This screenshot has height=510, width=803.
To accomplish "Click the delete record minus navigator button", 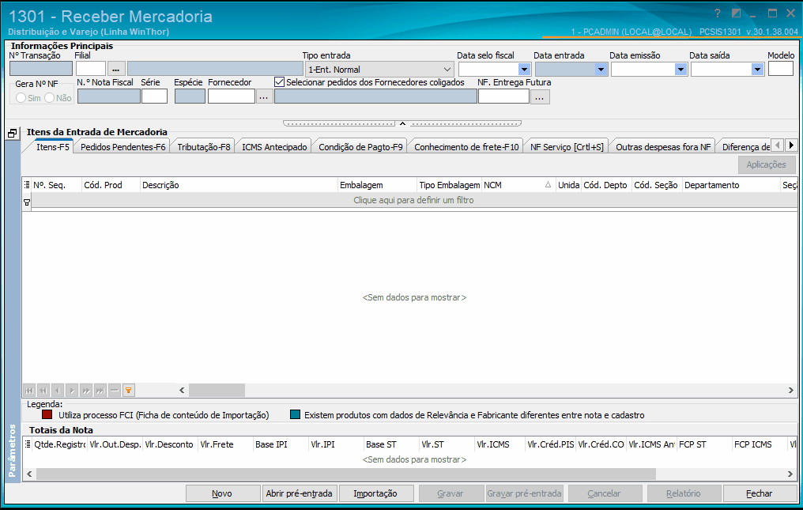I will point(114,391).
